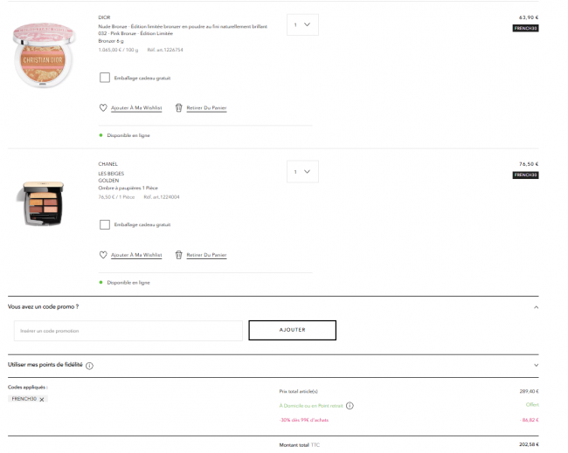This screenshot has height=453, width=568.
Task: Focus the promo code input field
Action: [128, 331]
